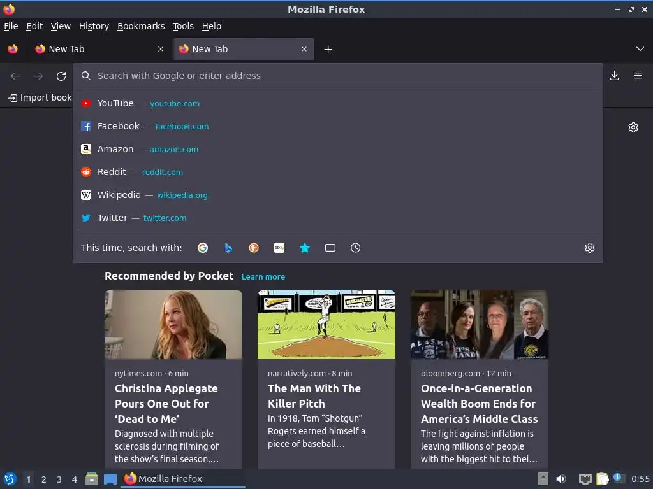The image size is (653, 489).
Task: Open the Help menu
Action: [x=212, y=26]
